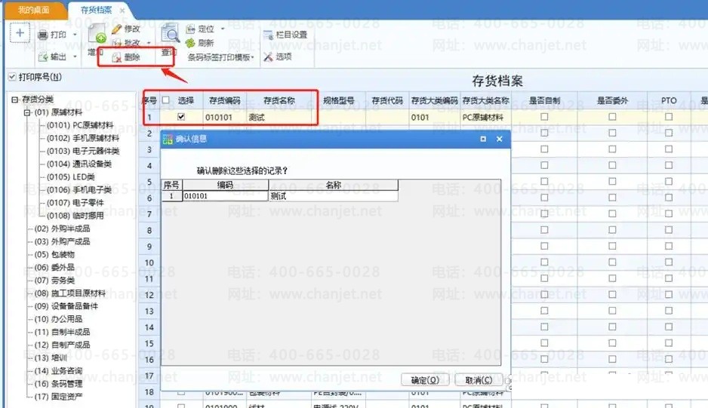This screenshot has height=408, width=708.
Task: Click 测试 name cell in confirm dialog
Action: (x=333, y=196)
